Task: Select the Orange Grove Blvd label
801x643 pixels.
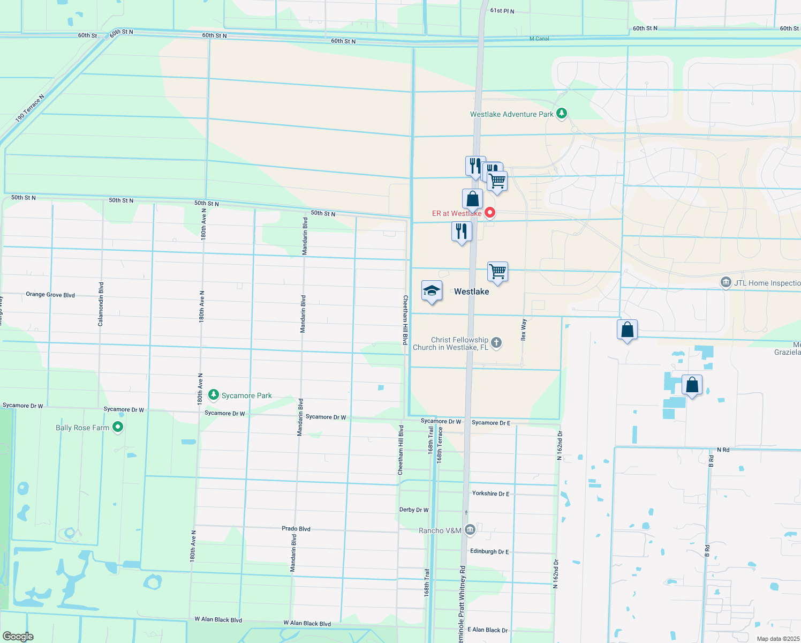Action: pos(50,295)
